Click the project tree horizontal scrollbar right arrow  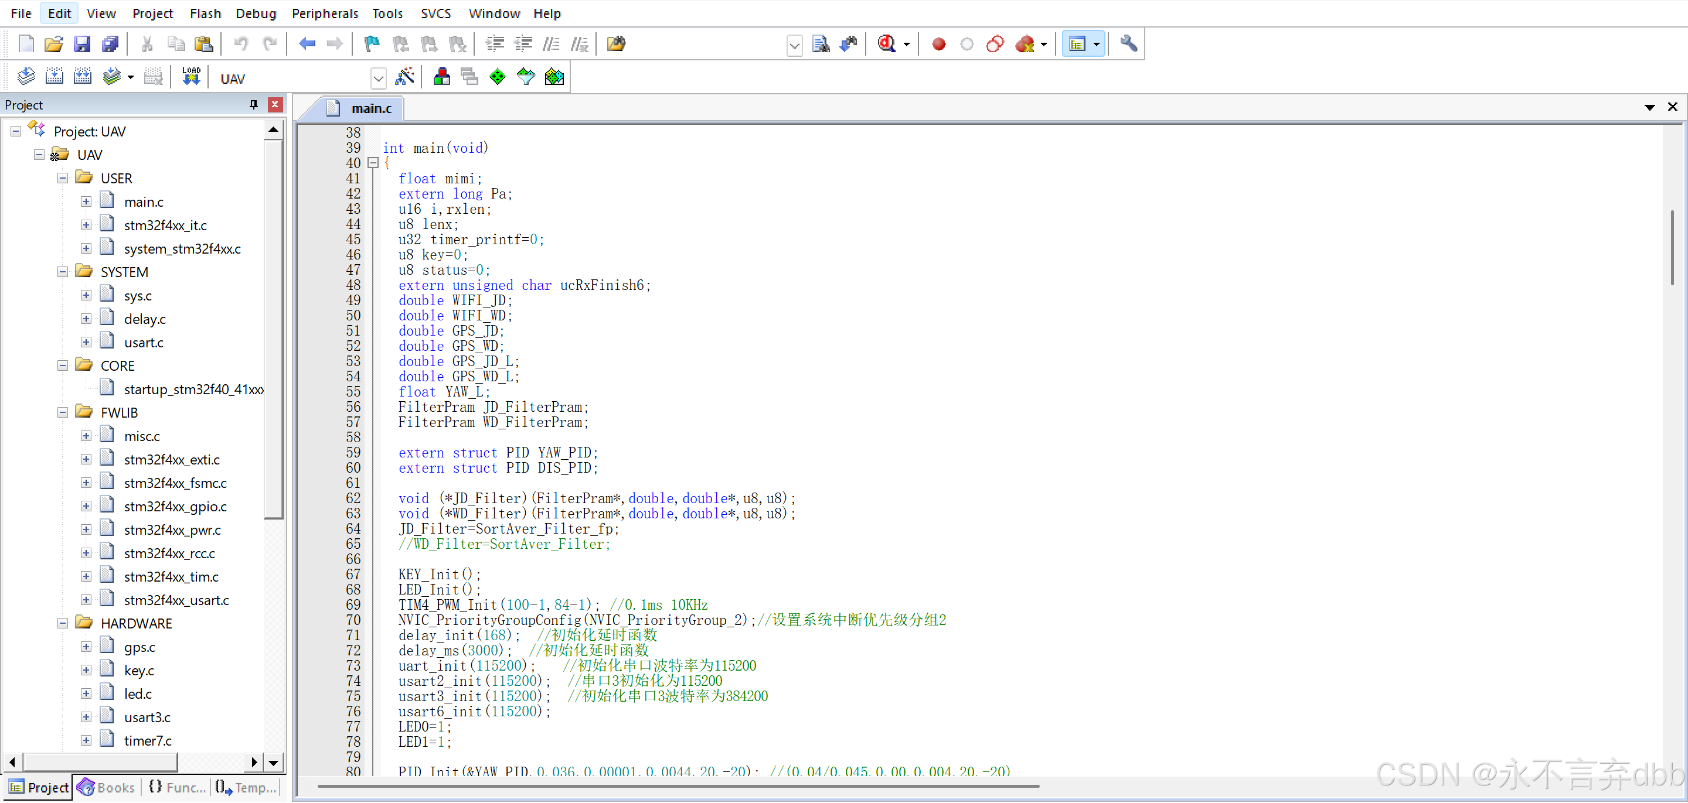tap(254, 763)
